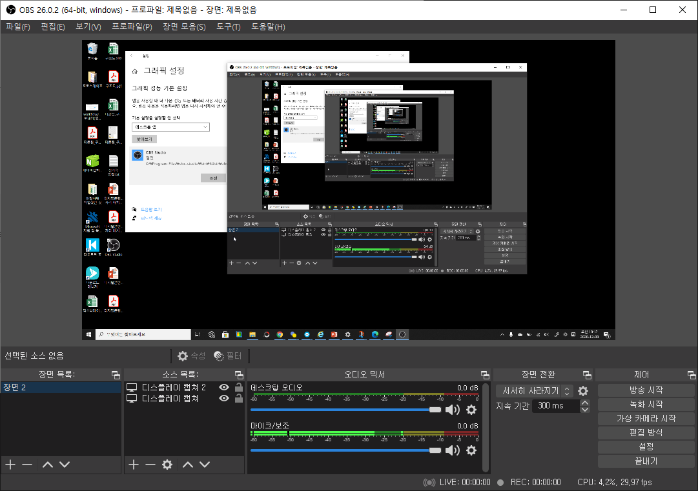Mute 마이크/보조 with speaker icon

click(453, 450)
